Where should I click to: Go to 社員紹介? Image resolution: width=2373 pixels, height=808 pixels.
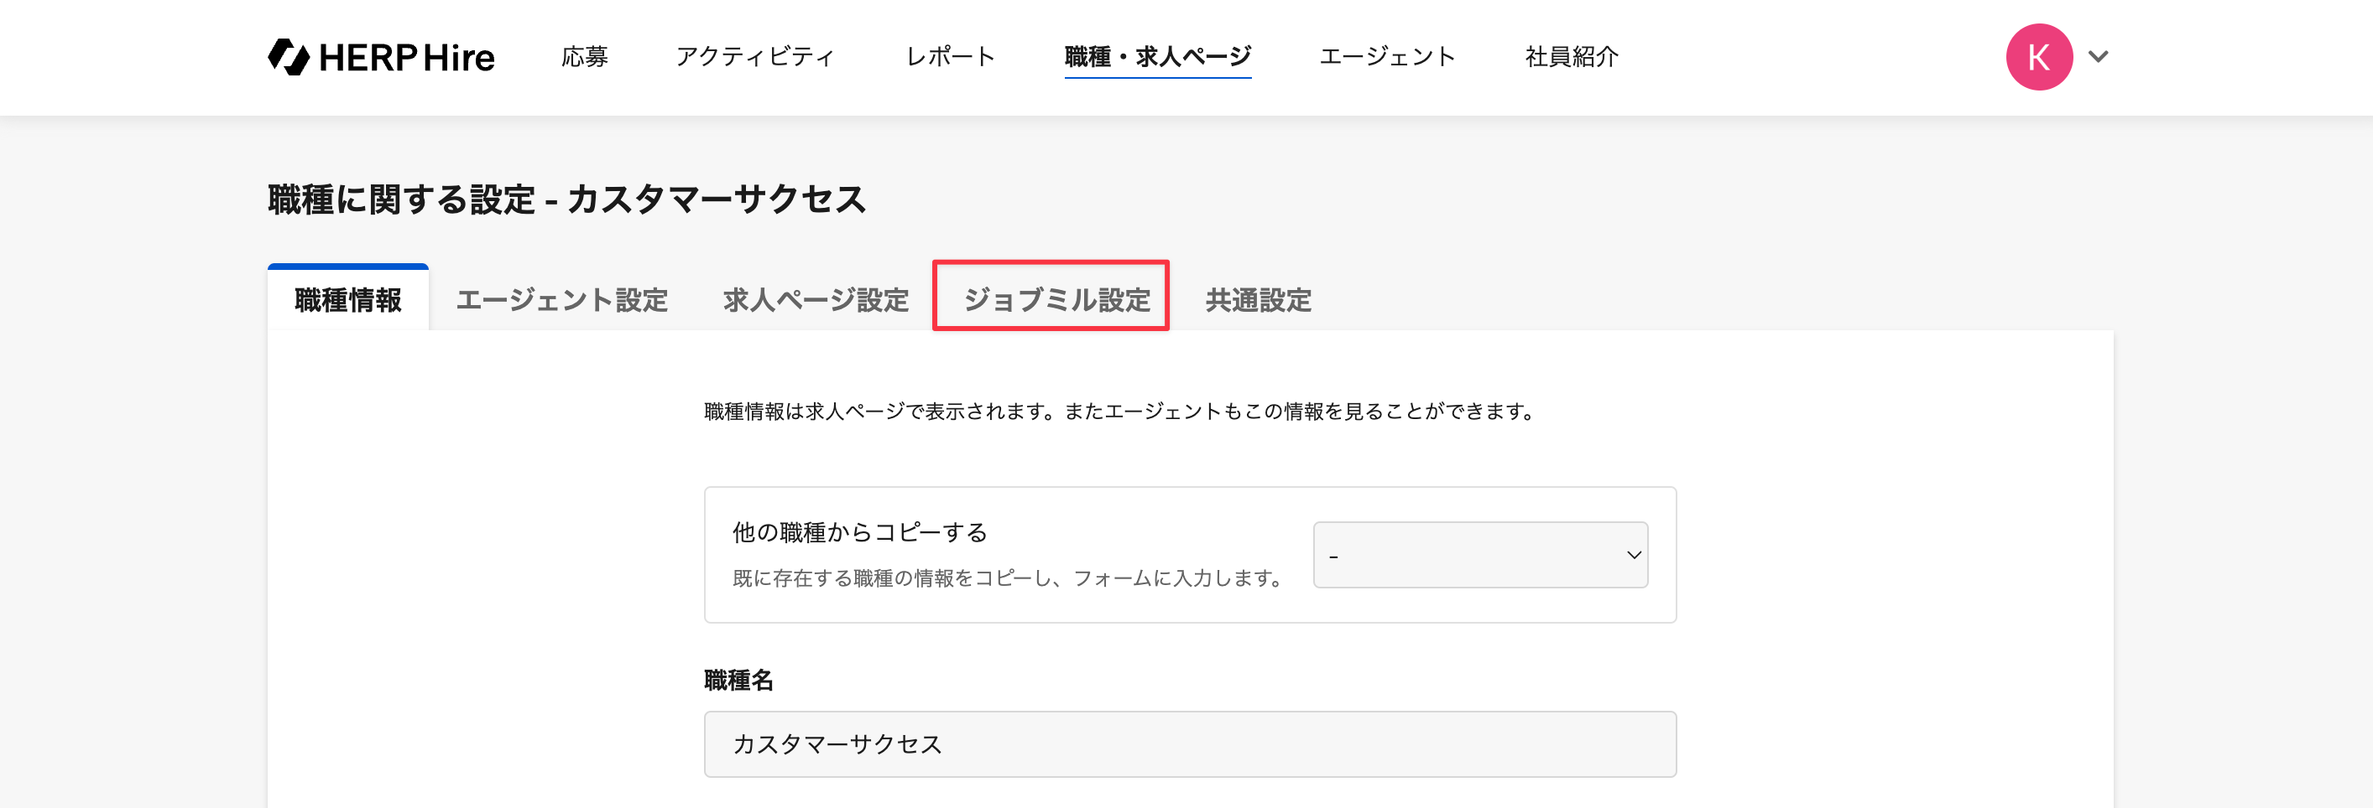click(1571, 57)
